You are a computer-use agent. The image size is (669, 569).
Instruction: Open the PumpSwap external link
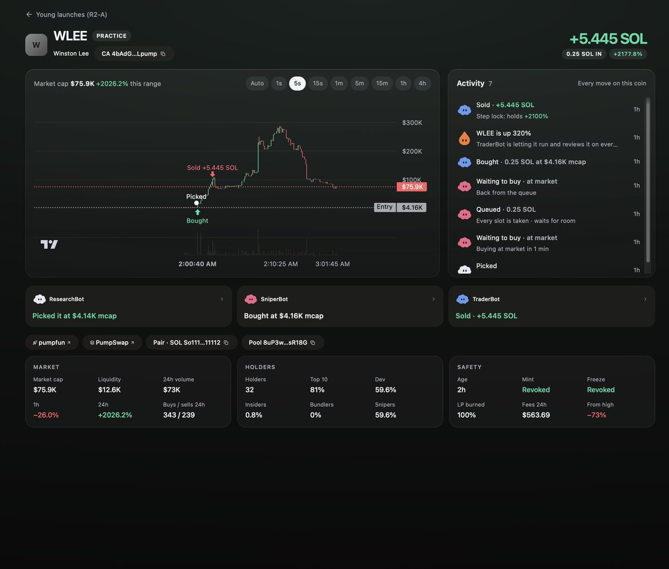(x=112, y=343)
